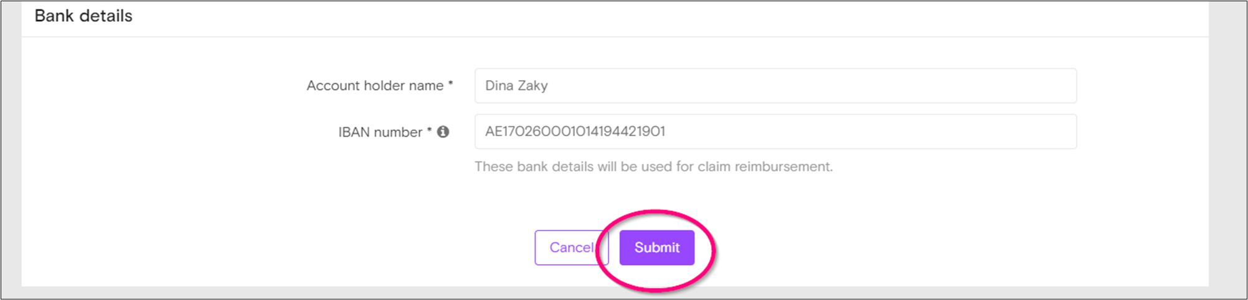Open the information circle icon for IBAN

click(x=443, y=132)
